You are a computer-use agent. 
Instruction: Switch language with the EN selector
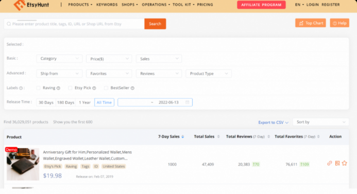tap(299, 5)
